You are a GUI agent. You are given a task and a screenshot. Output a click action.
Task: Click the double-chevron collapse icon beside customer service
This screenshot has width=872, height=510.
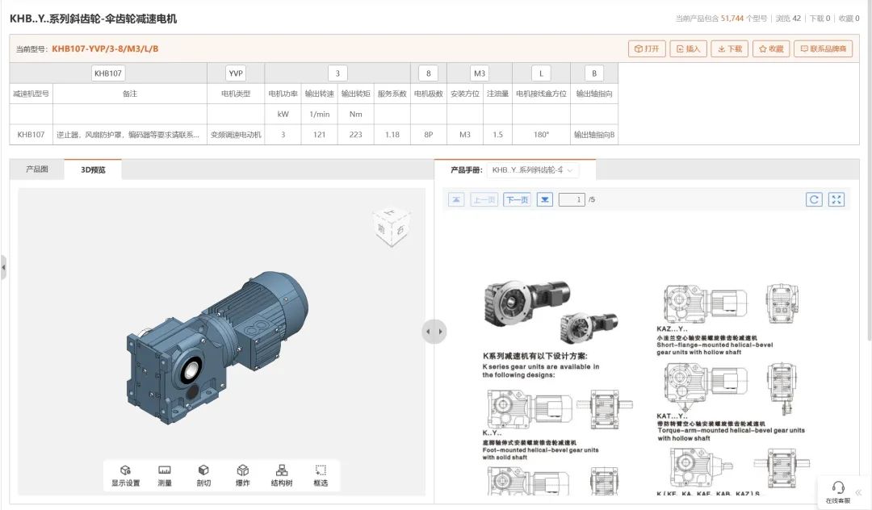(858, 492)
